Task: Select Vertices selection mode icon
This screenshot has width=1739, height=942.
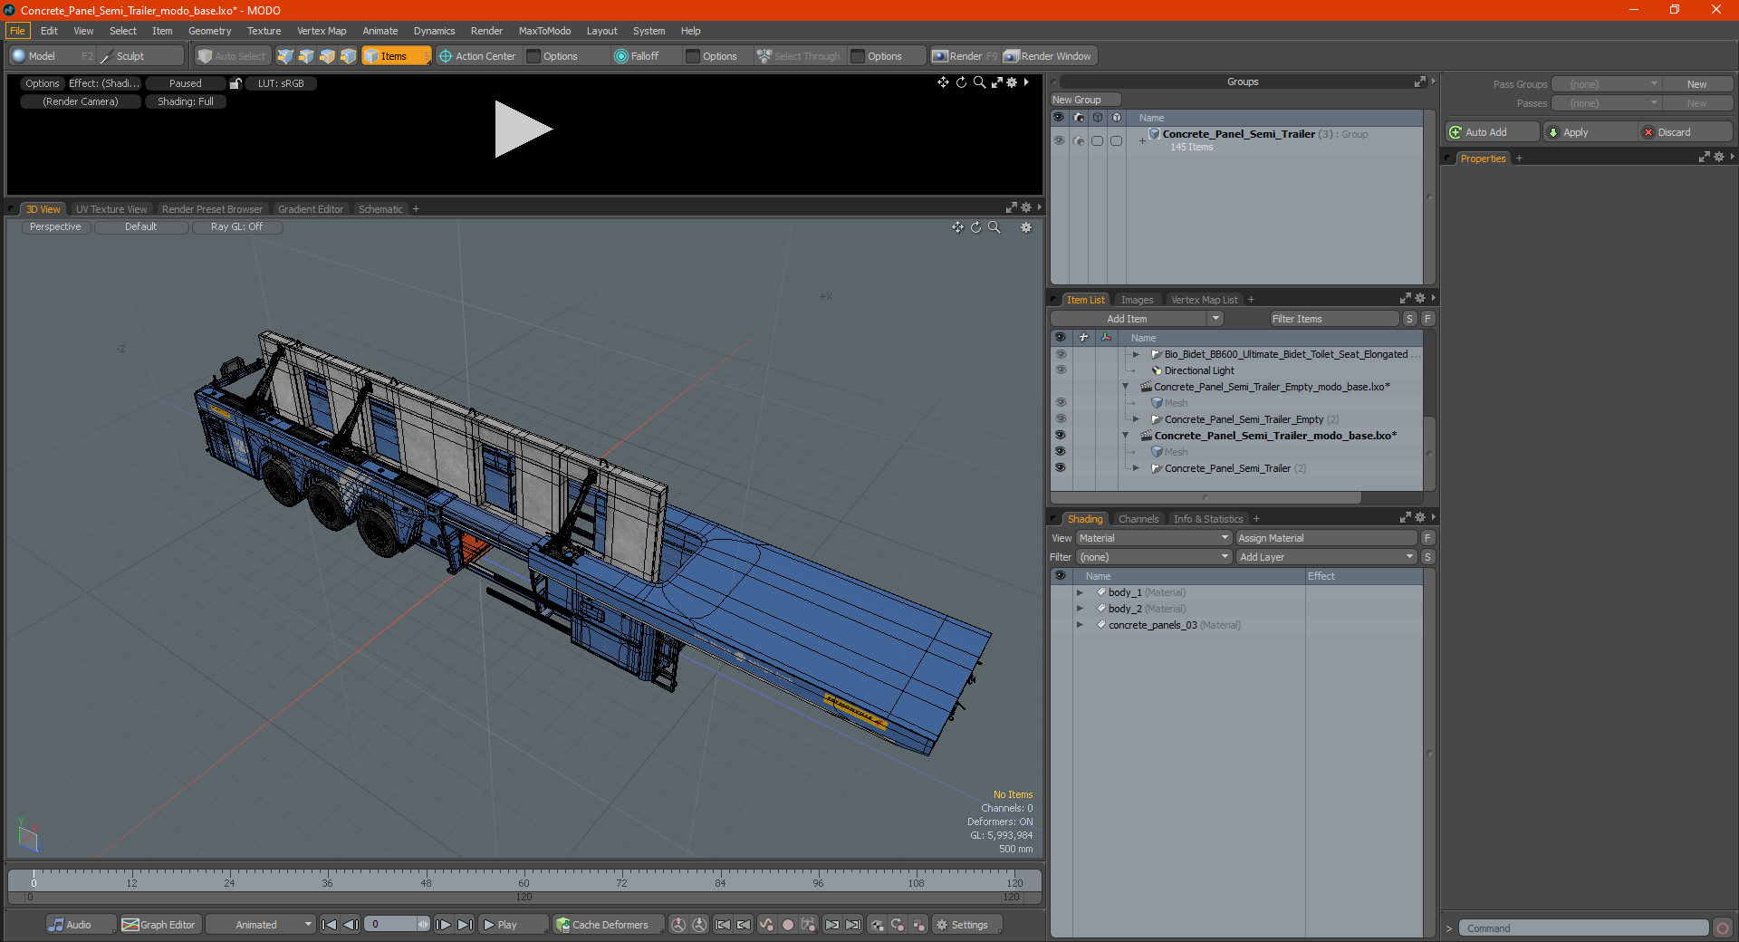Action: tap(285, 56)
